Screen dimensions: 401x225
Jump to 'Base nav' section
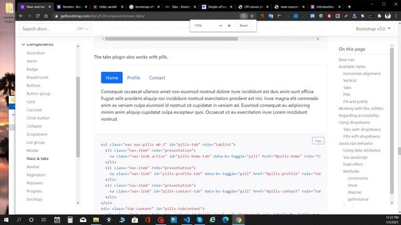(346, 60)
